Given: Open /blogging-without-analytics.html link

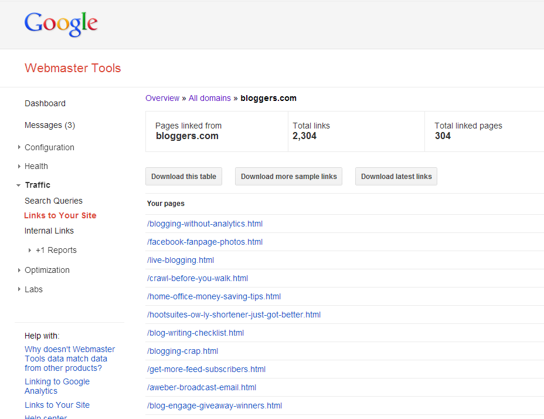Looking at the screenshot, I should [x=205, y=224].
